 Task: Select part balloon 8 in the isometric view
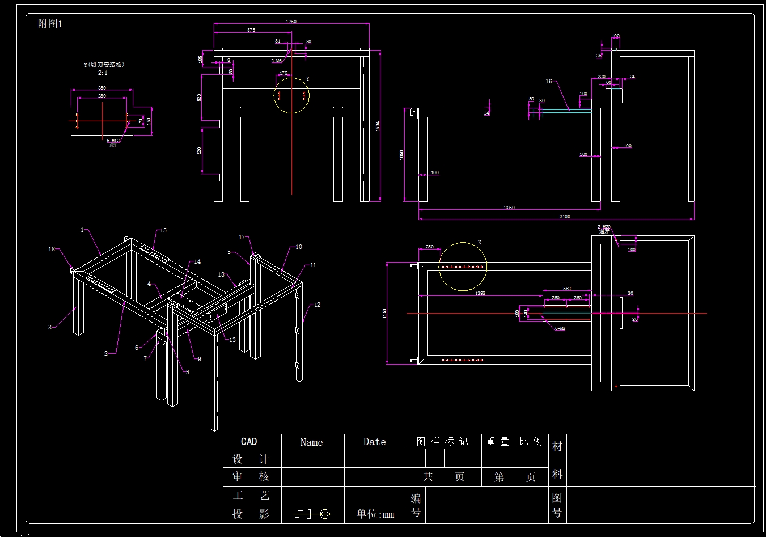coord(188,372)
